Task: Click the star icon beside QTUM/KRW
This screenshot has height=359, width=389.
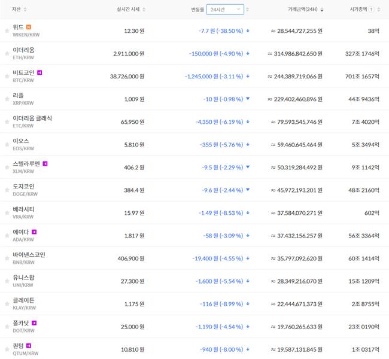Action: coord(7,349)
